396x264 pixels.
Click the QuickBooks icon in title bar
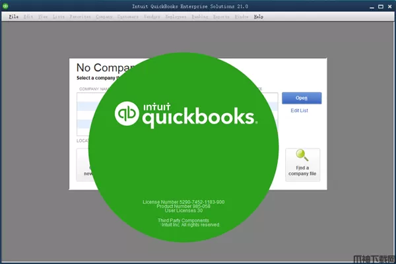click(x=5, y=6)
